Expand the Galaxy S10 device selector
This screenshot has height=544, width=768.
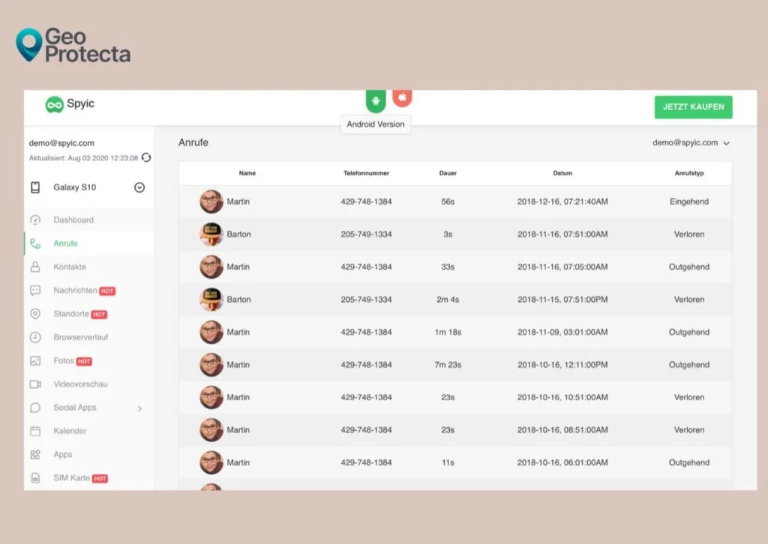click(x=139, y=187)
